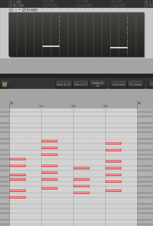Click the Delete all CC button
The height and width of the screenshot is (226, 153).
point(98,85)
